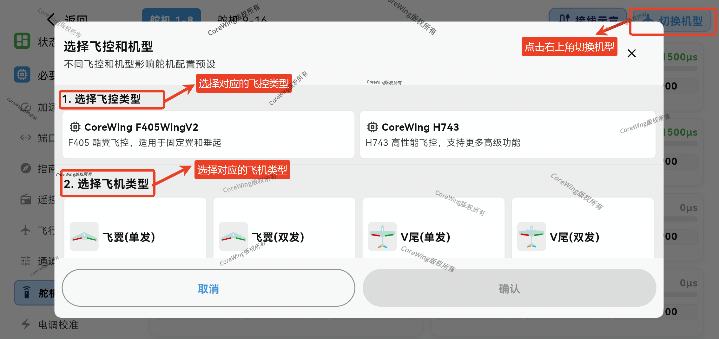
Task: Click the back arrow icon
Action: (x=51, y=19)
